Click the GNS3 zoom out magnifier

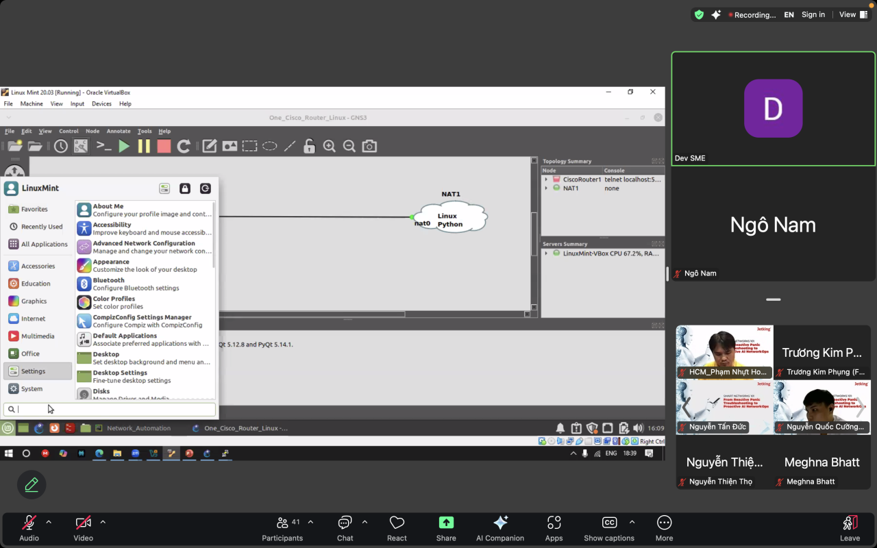click(x=349, y=146)
